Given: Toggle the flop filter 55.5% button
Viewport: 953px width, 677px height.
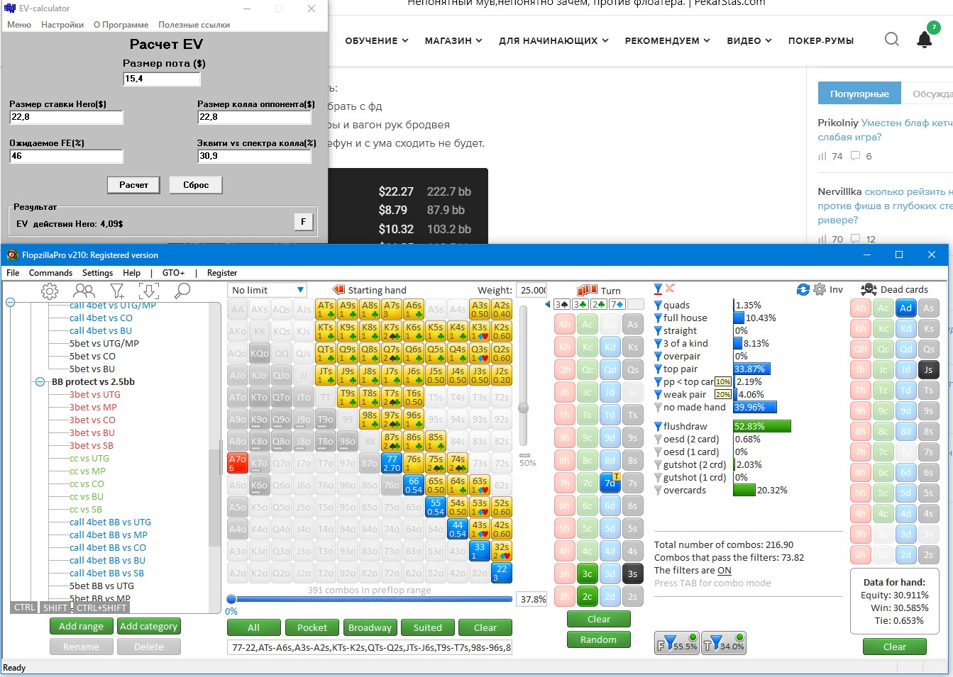Looking at the screenshot, I should tap(677, 644).
